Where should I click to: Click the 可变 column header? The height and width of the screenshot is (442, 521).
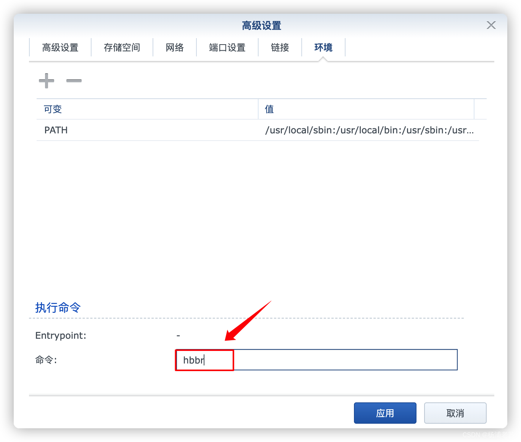coord(52,109)
